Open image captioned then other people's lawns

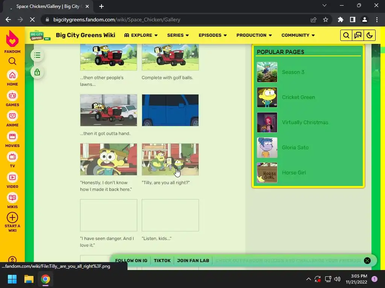109,57
